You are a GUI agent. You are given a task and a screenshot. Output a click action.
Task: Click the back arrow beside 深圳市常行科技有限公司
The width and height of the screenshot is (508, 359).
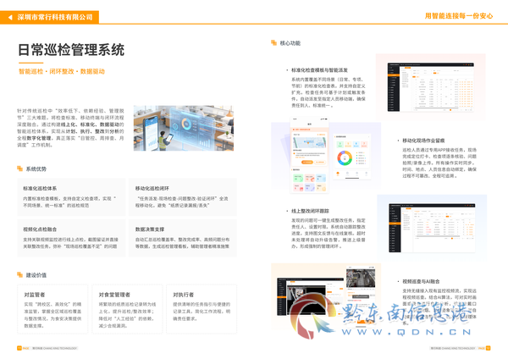click(10, 18)
